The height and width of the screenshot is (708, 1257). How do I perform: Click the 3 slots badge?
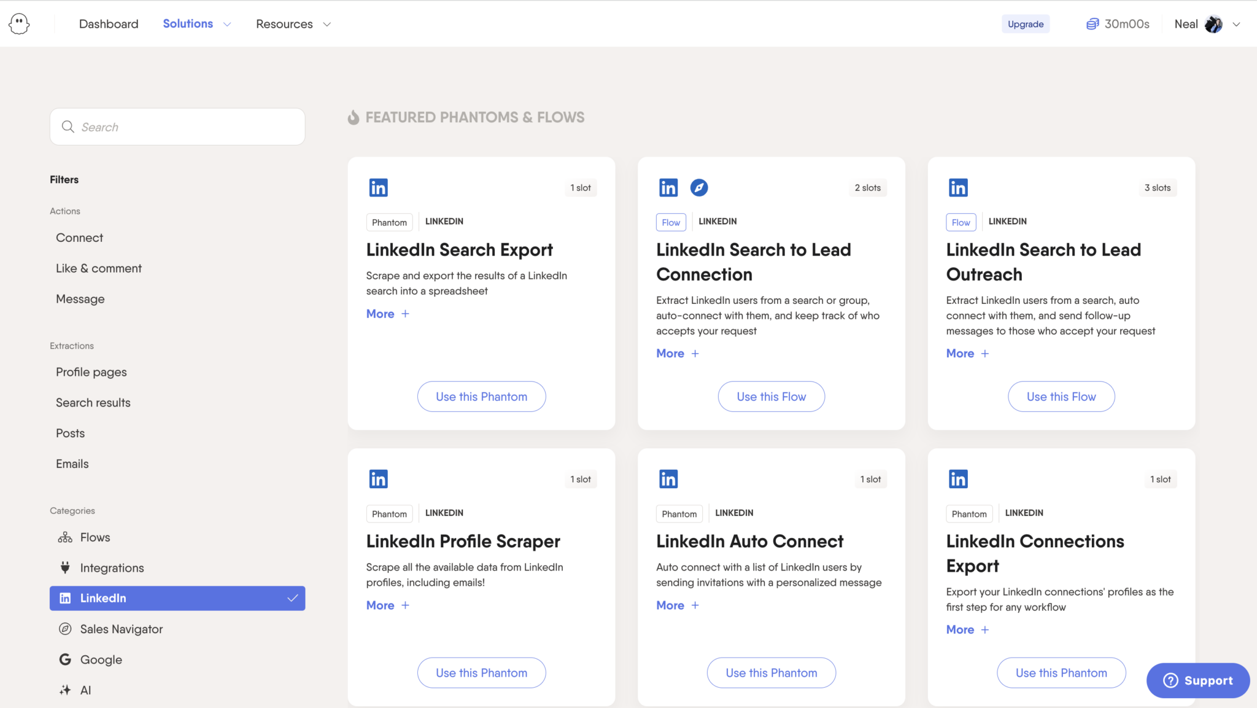click(x=1158, y=188)
